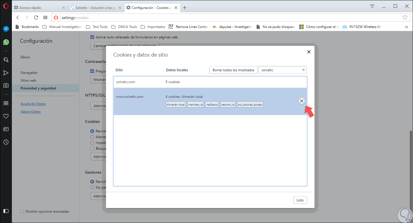The height and width of the screenshot is (223, 413).
Task: Select the first Cookies radio option
Action: click(x=92, y=131)
